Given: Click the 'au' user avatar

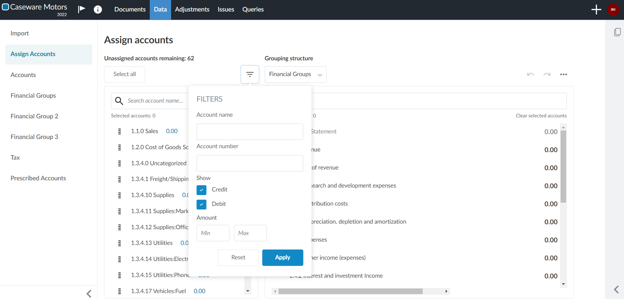Looking at the screenshot, I should [613, 9].
